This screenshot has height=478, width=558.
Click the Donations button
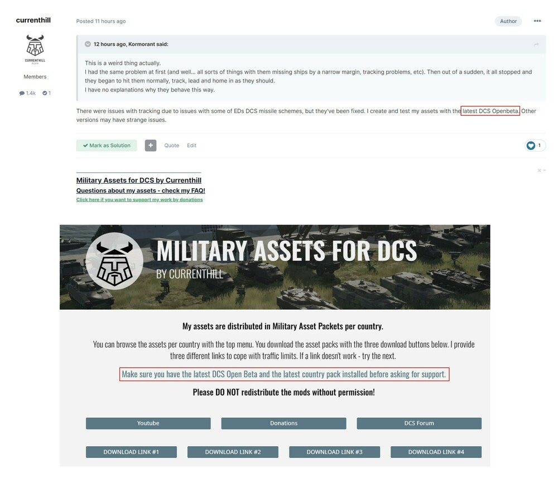(283, 423)
